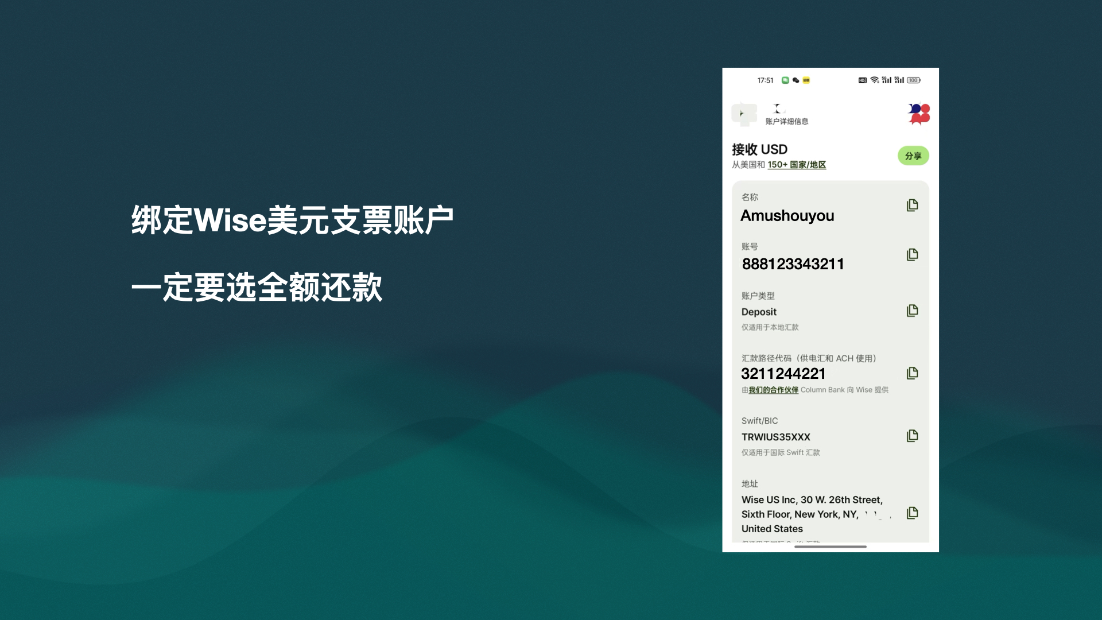Select the TRWIUS35XXX Swift code text

click(775, 437)
